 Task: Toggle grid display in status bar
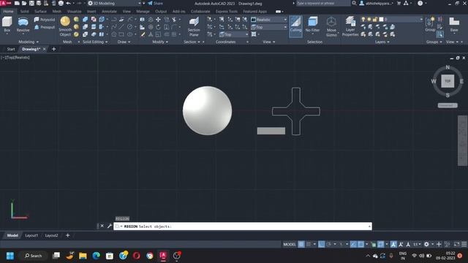point(301,244)
